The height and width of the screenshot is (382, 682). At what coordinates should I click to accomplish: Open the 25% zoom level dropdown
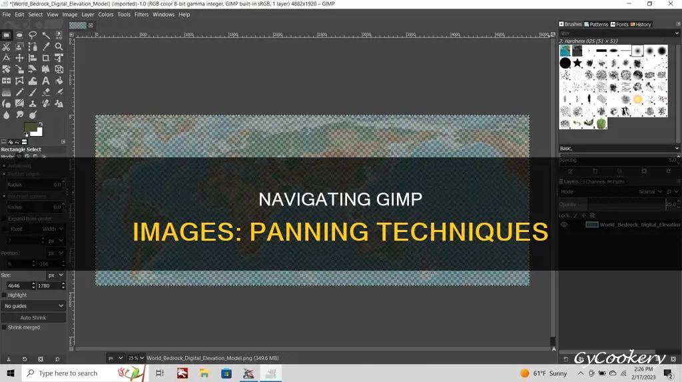(x=136, y=358)
